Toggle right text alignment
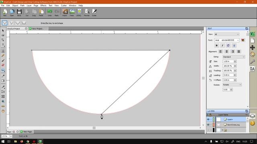This screenshot has height=144, width=257. click(233, 52)
